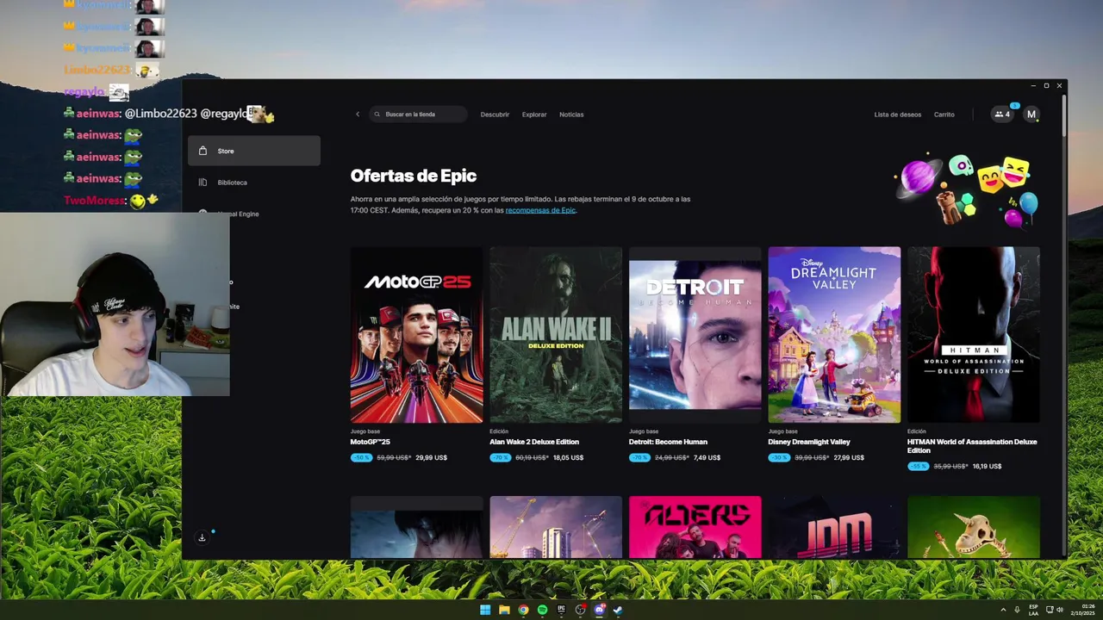The image size is (1103, 620).
Task: Open Google Chrome from the taskbar
Action: coord(523,610)
